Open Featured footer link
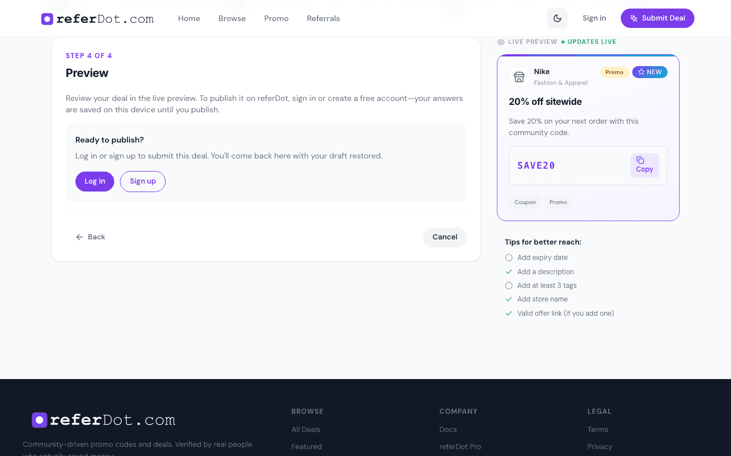This screenshot has height=456, width=731. tap(307, 447)
